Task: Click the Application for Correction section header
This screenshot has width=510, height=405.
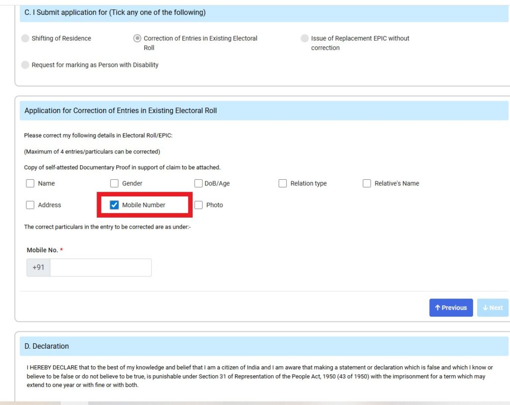Action: (x=121, y=110)
